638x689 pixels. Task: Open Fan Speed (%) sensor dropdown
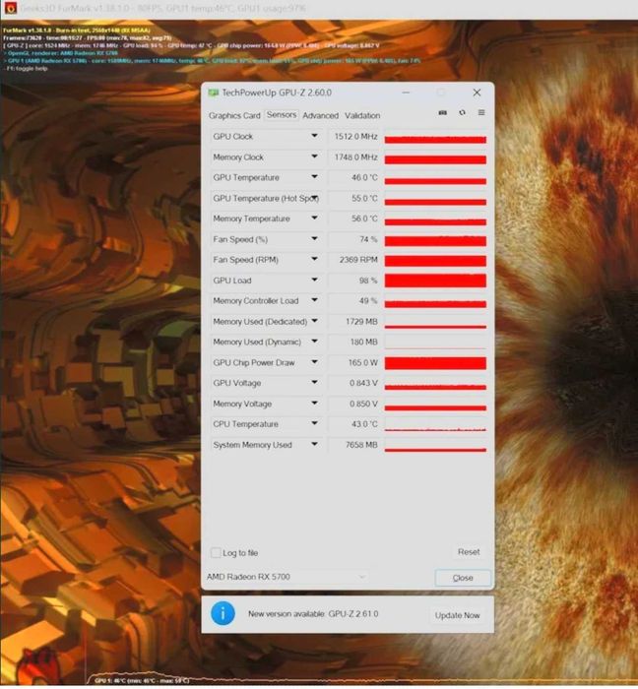coord(314,239)
